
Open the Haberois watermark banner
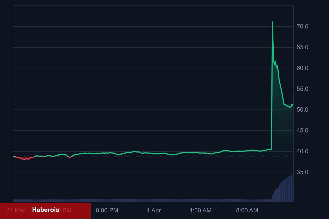[x=46, y=210]
